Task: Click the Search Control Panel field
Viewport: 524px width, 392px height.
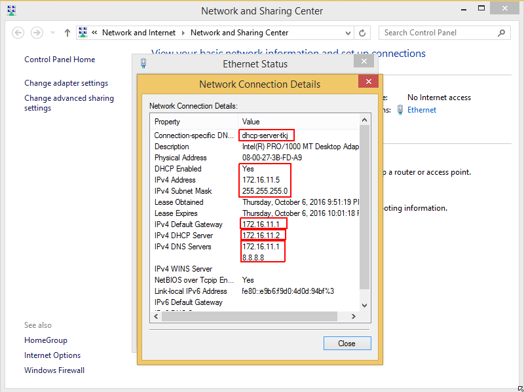Action: pos(432,32)
